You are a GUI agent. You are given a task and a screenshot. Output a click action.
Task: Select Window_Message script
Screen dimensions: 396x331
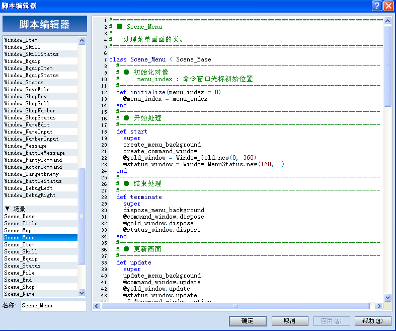[40, 146]
